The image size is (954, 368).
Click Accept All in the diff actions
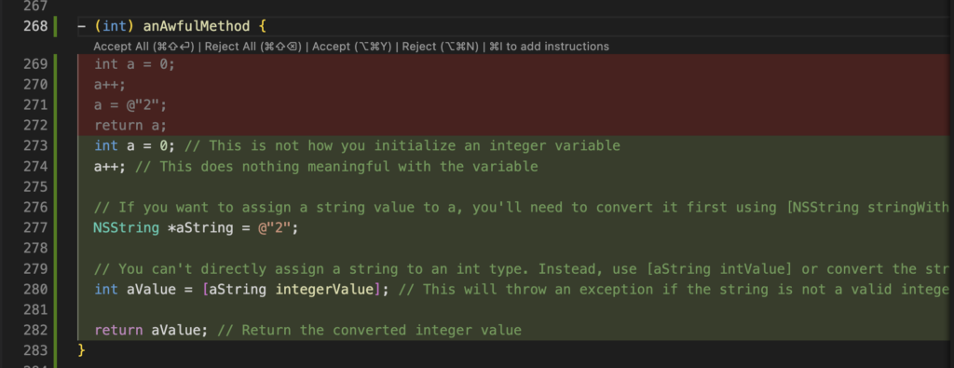tap(143, 47)
